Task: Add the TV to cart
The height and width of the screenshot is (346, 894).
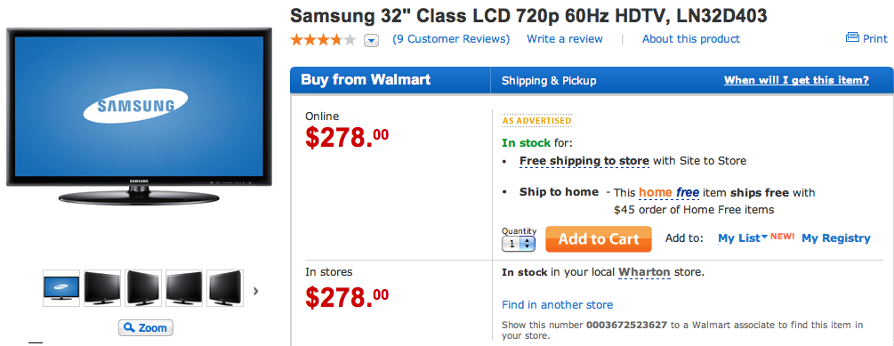Action: click(x=598, y=239)
